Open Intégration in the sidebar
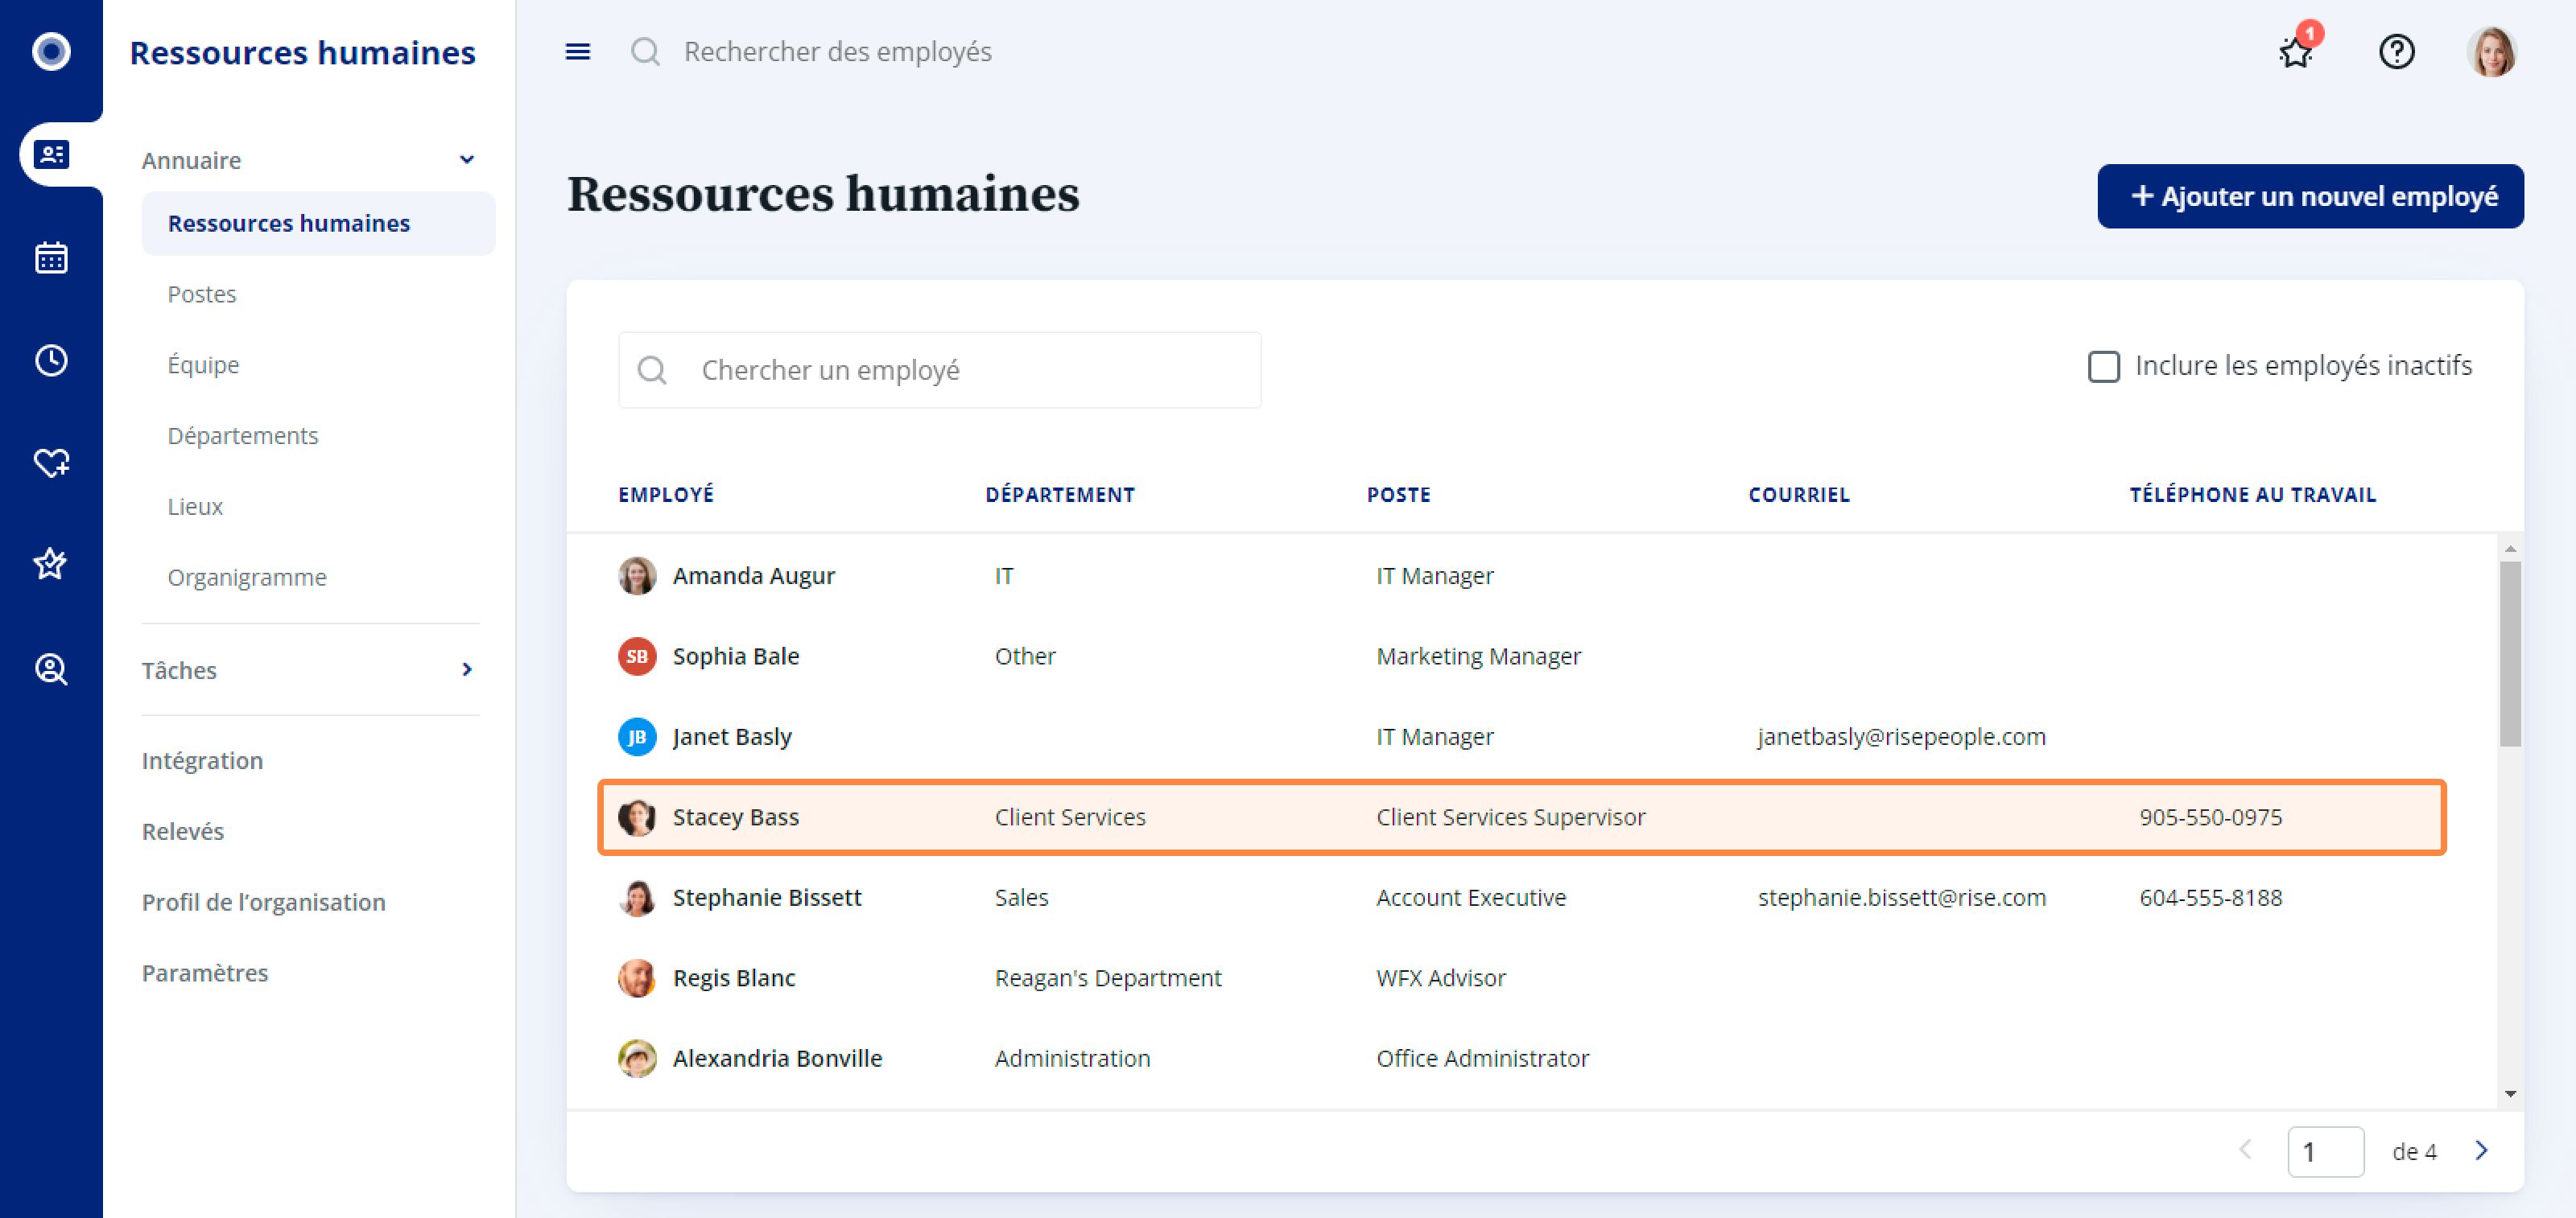The height and width of the screenshot is (1218, 2576). coord(202,760)
